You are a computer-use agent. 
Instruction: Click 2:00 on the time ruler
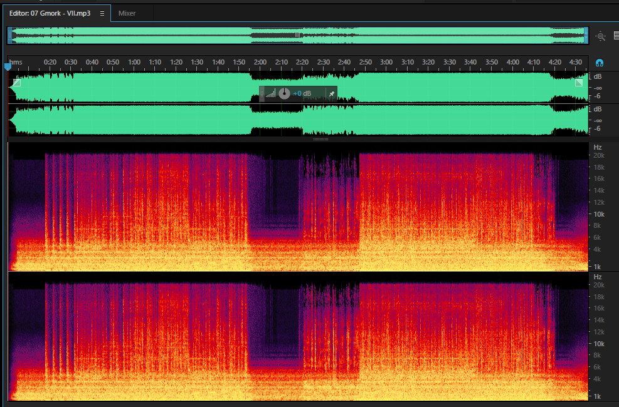260,62
